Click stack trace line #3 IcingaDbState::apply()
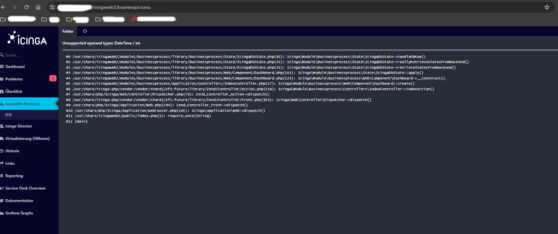This screenshot has width=558, height=234. [x=245, y=73]
